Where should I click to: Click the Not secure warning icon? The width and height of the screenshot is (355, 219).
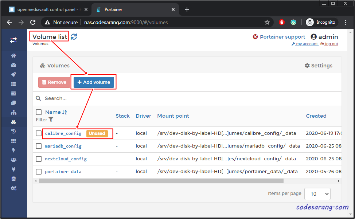[47, 22]
